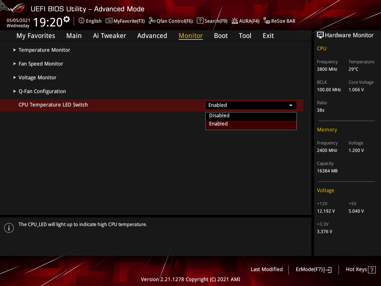Click the AURA light icon
381x286 pixels.
(x=234, y=21)
